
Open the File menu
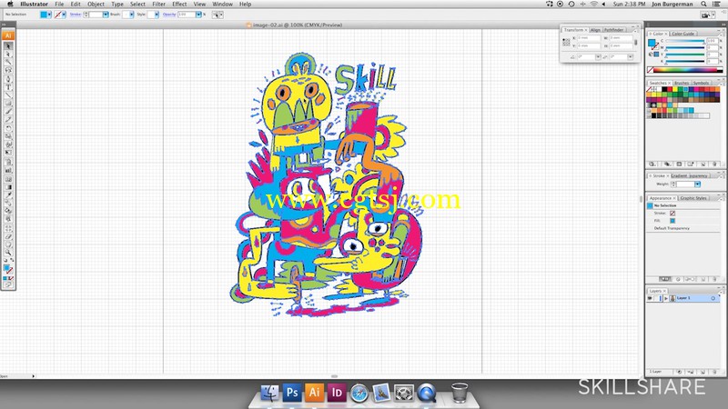pos(59,5)
